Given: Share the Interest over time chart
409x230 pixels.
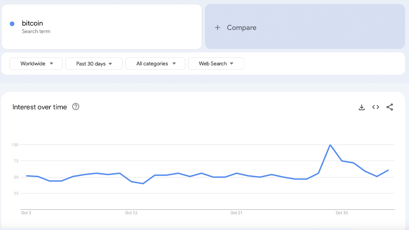Looking at the screenshot, I should click(x=390, y=107).
